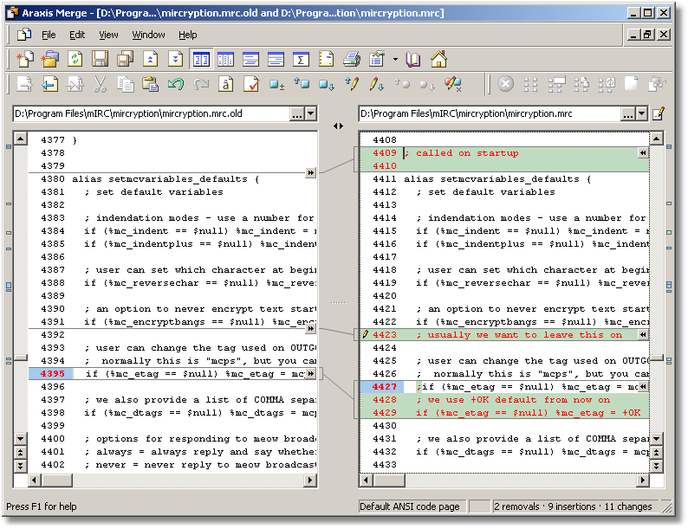Merge line 4395 right using its arrow button
The image size is (688, 529).
(311, 373)
